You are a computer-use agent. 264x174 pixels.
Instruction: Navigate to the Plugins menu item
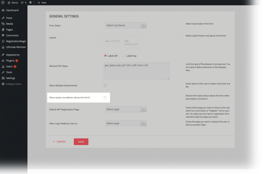tap(10, 60)
